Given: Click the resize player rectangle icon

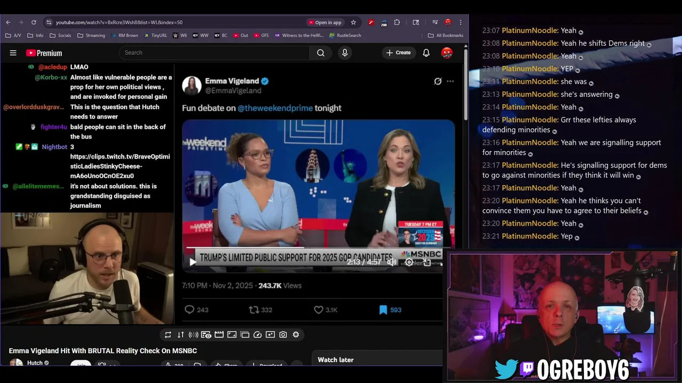Looking at the screenshot, I should coord(232,335).
